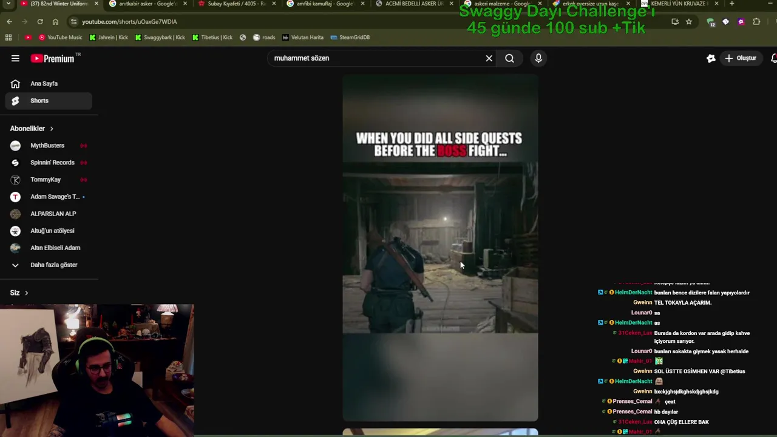Click the globe bookmark before roads
777x437 pixels.
(243, 38)
